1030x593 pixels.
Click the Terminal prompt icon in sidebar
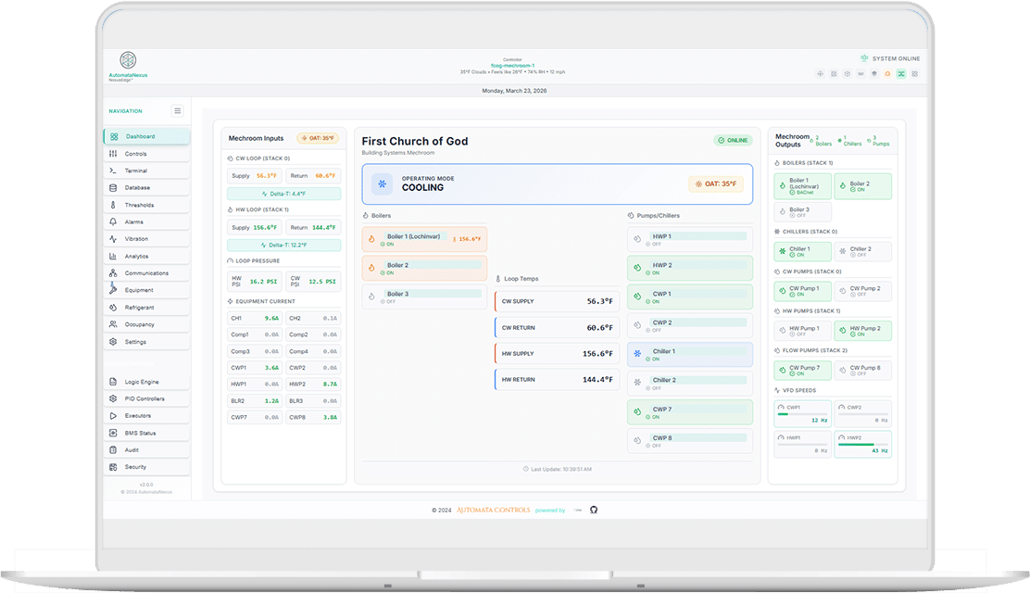click(x=114, y=170)
